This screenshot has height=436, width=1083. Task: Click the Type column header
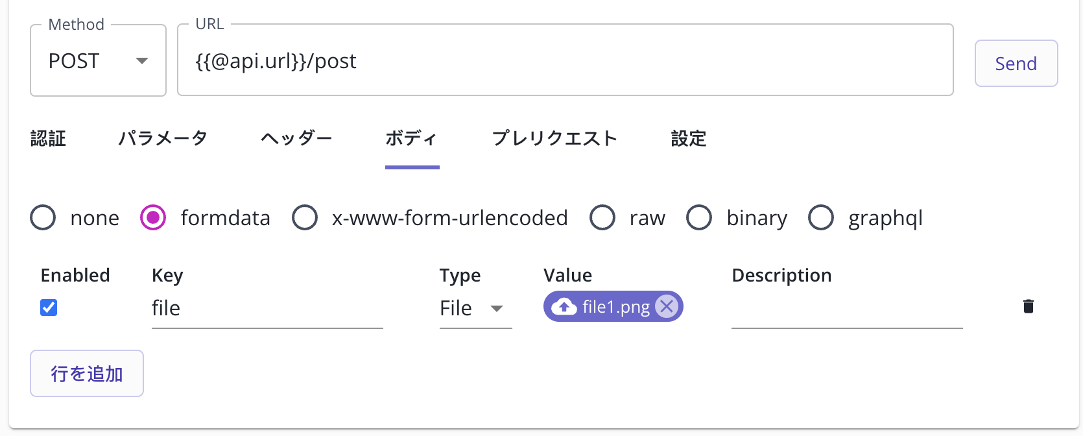(x=460, y=275)
